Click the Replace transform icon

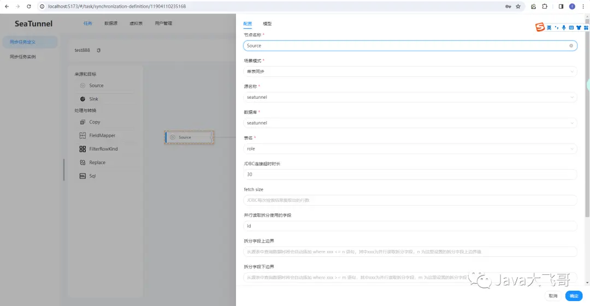coord(83,163)
